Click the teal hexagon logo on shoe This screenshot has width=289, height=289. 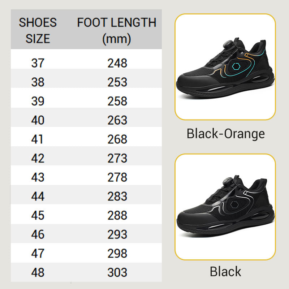[x=236, y=66]
